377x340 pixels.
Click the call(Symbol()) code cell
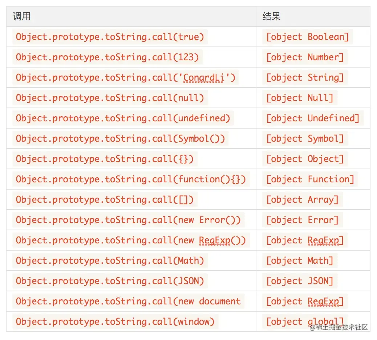click(120, 138)
